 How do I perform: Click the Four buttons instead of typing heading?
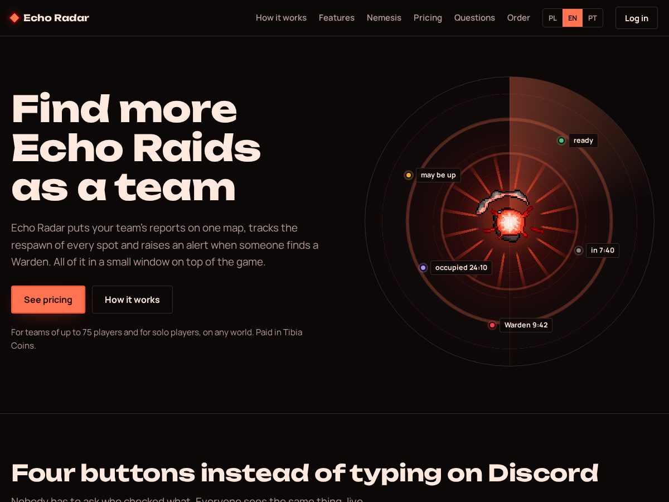coord(305,473)
